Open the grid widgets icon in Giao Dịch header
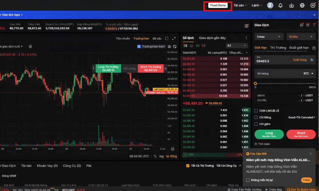Image resolution: width=319 pixels, height=191 pixels. (308, 25)
